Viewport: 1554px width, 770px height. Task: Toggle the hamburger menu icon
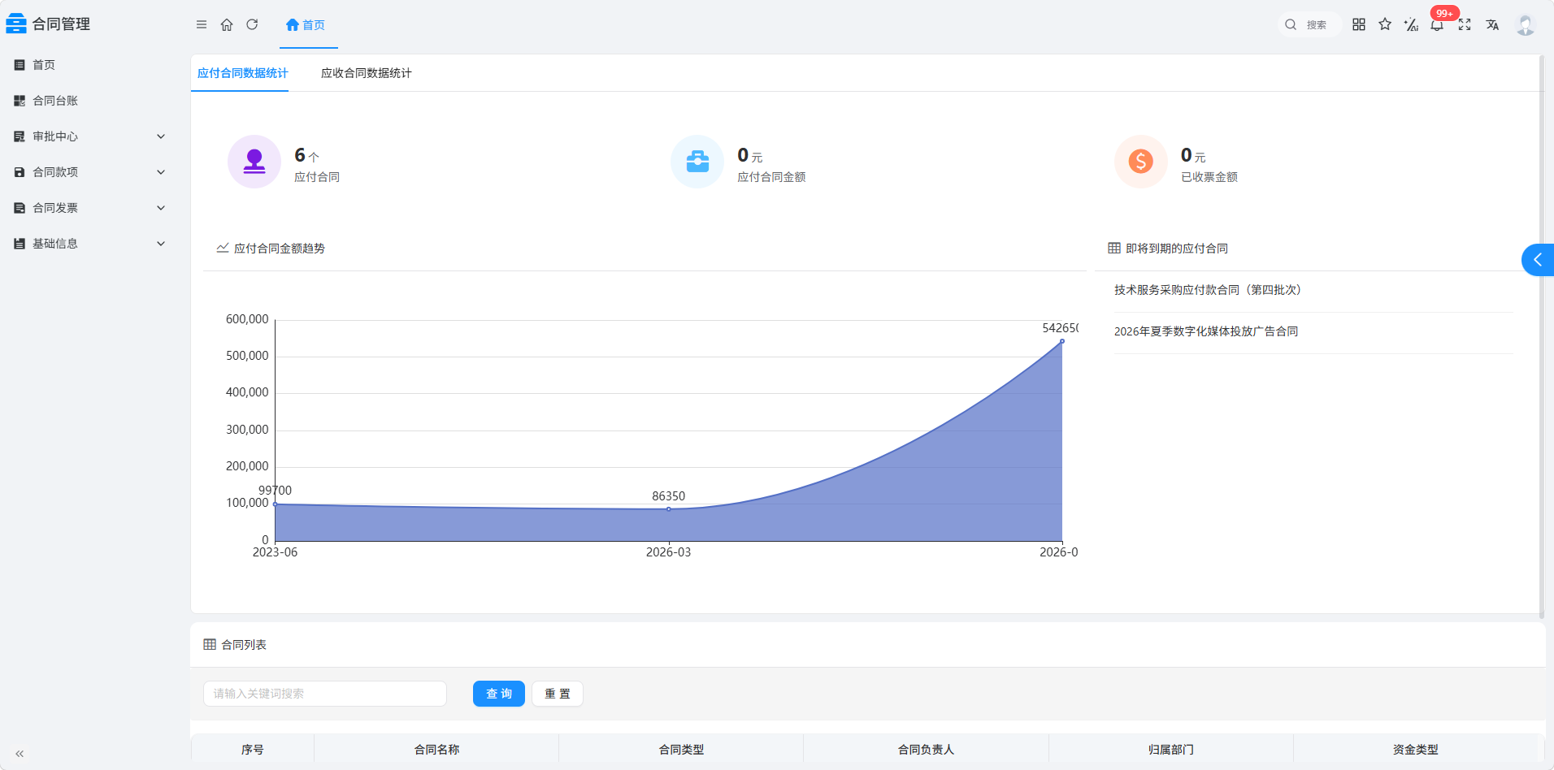click(x=202, y=25)
